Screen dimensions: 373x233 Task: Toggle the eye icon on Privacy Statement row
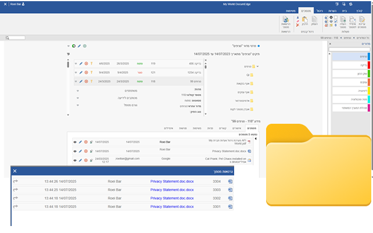(x=74, y=150)
